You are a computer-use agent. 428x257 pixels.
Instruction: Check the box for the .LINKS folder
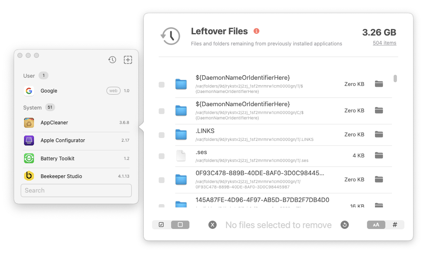(162, 135)
